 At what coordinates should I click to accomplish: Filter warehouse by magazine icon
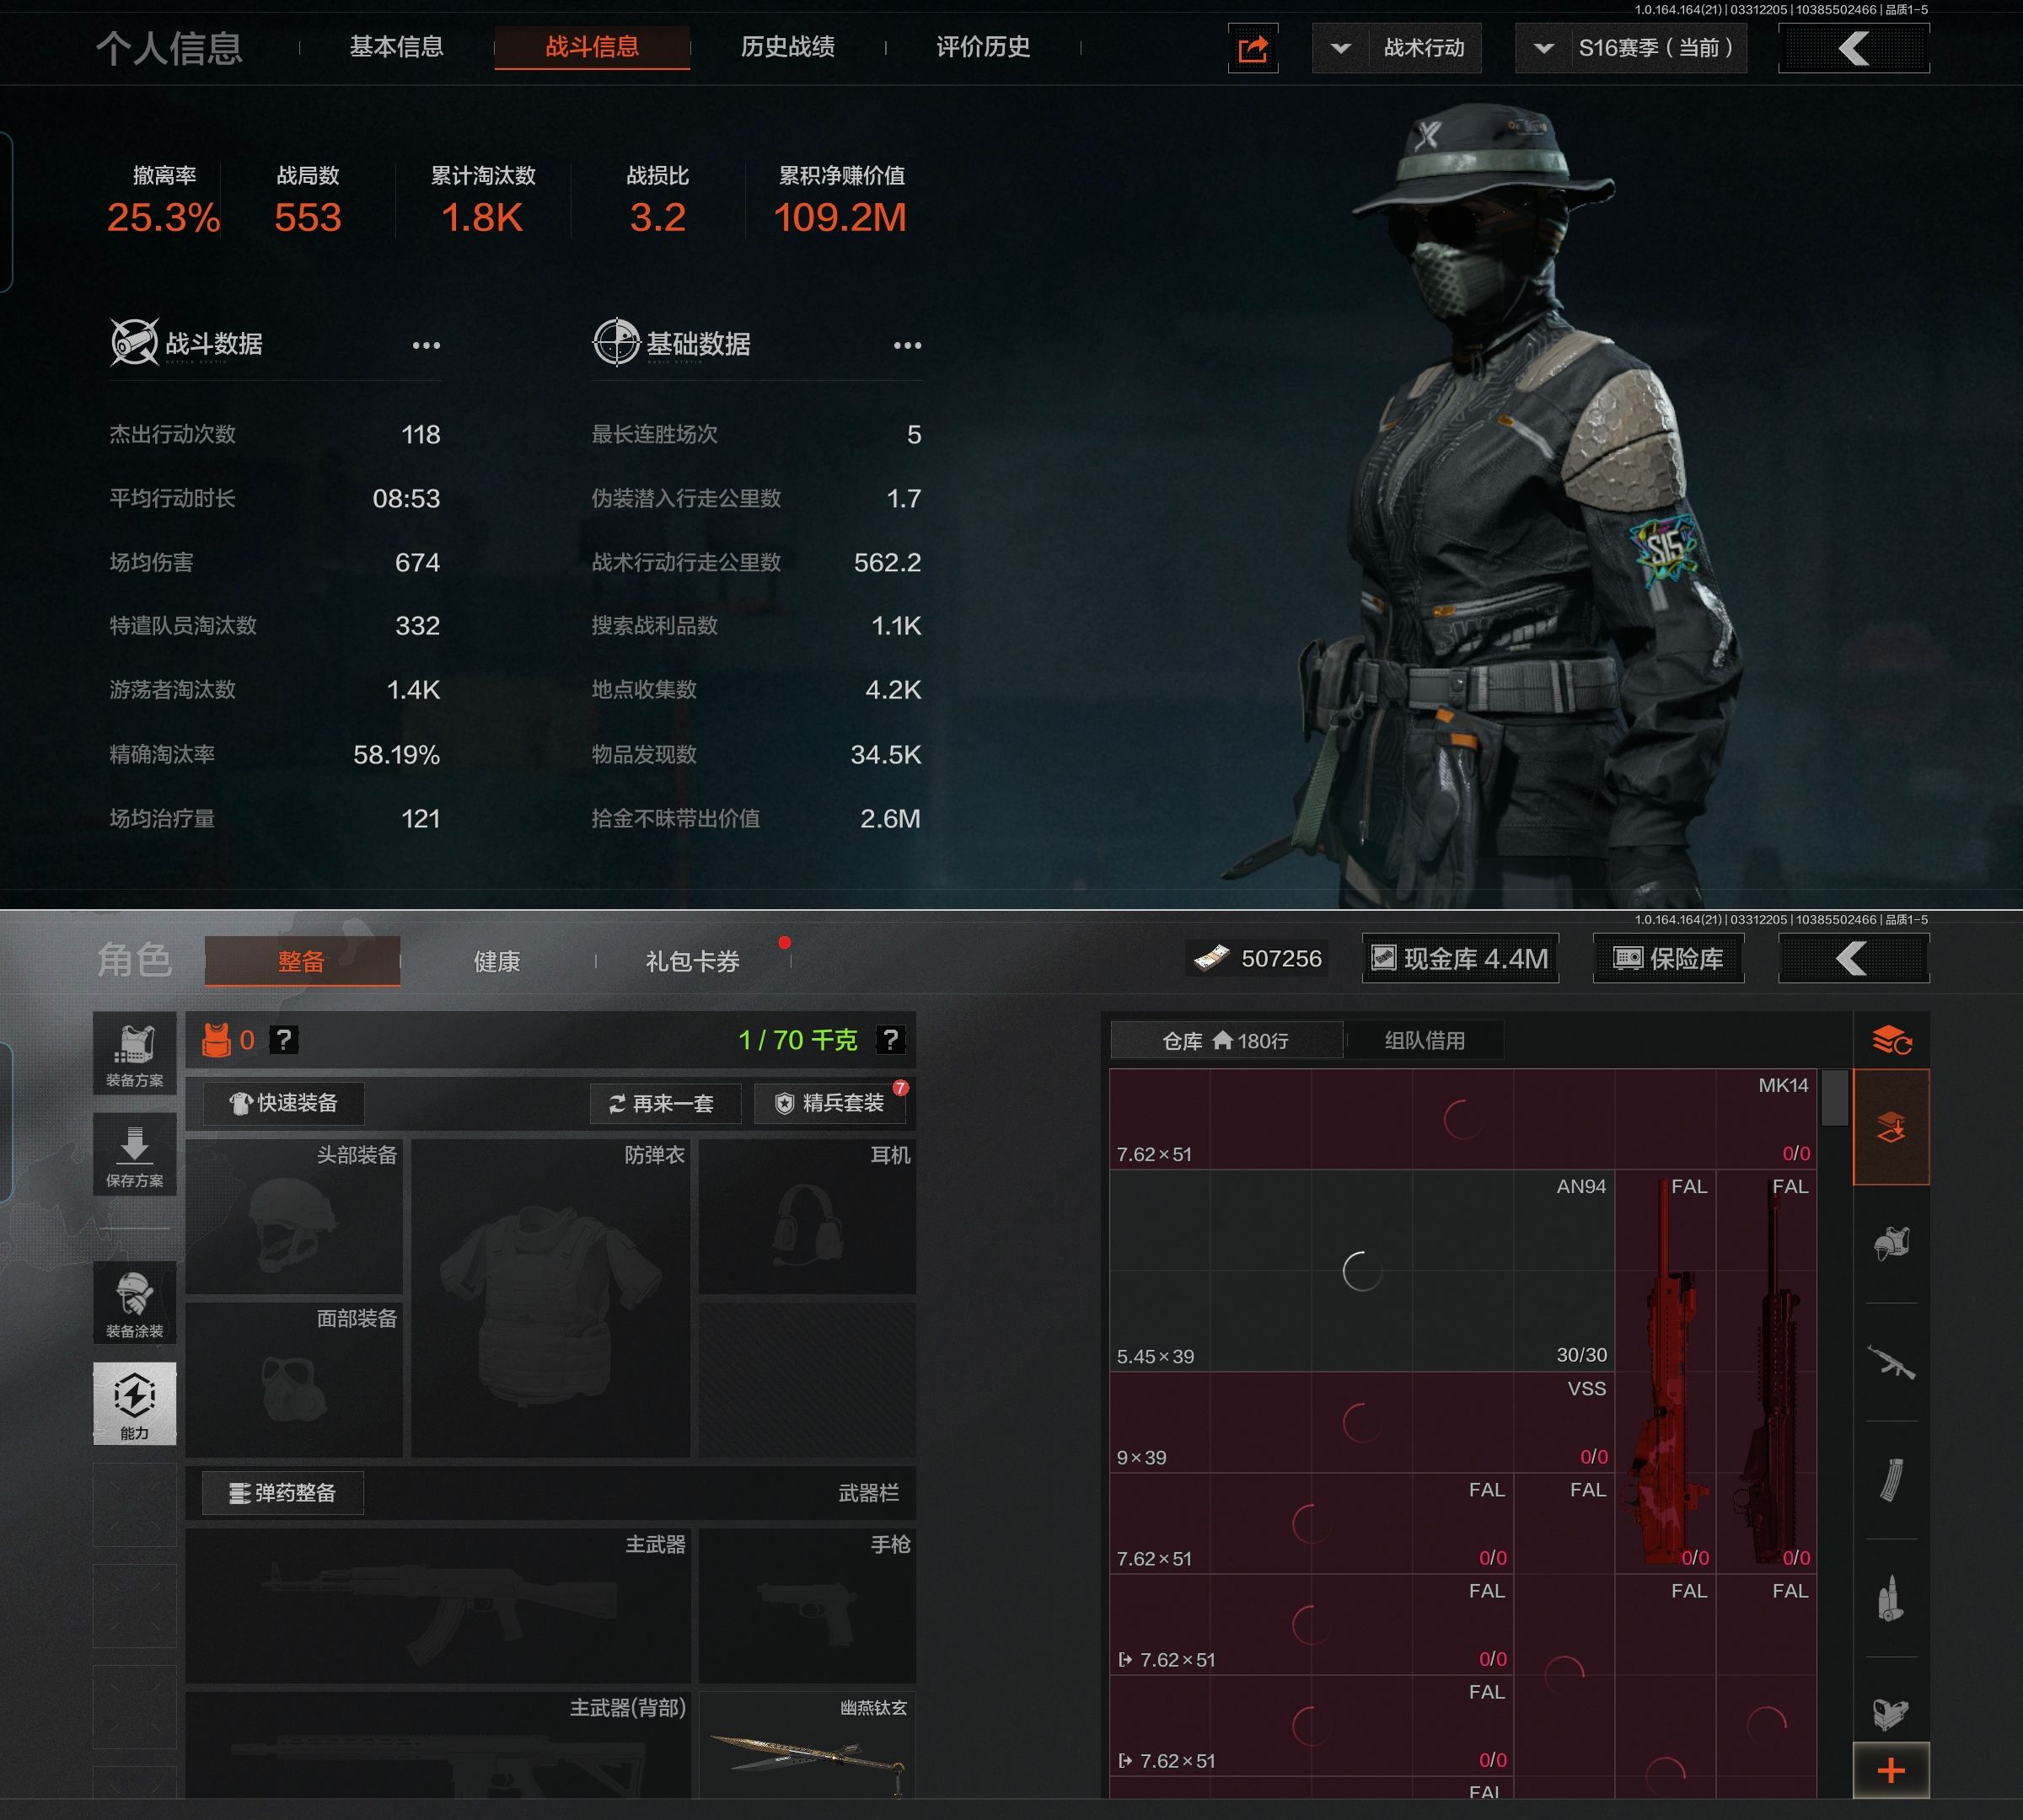(x=1891, y=1480)
